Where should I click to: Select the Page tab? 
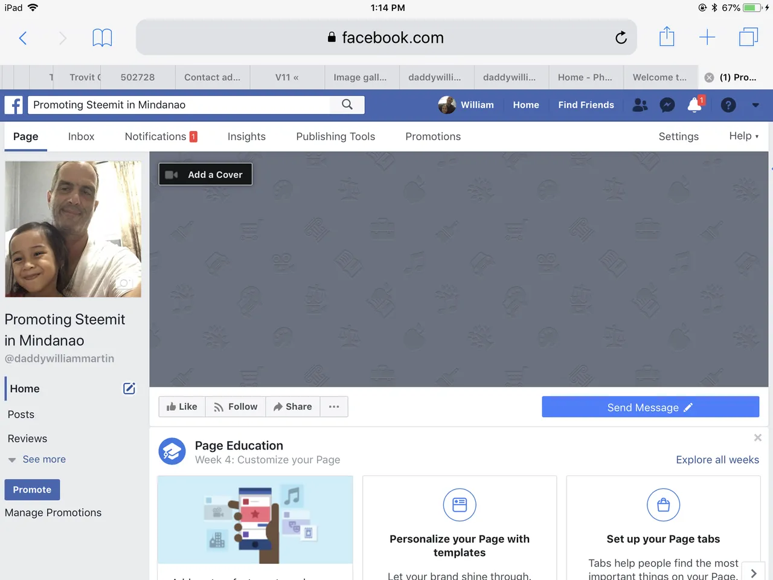point(26,137)
